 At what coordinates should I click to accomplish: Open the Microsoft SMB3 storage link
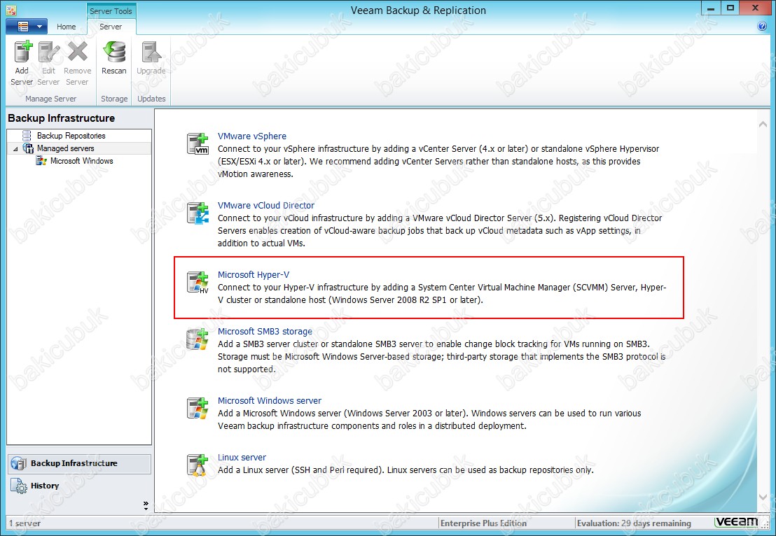[x=265, y=331]
